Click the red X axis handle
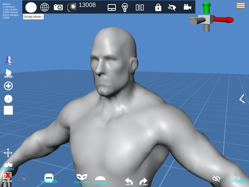 [224, 20]
